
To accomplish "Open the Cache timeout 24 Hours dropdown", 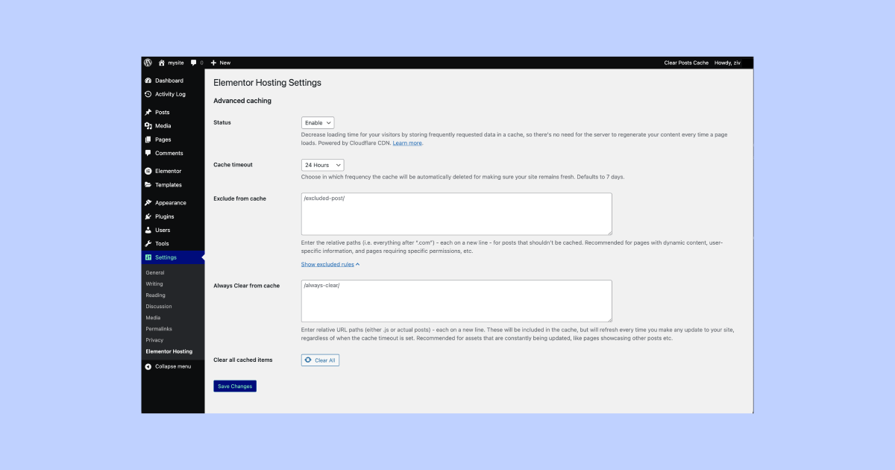I will click(x=323, y=165).
